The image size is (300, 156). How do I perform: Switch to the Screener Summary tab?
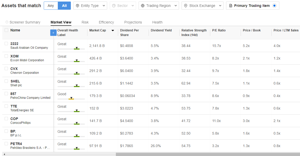[25, 22]
